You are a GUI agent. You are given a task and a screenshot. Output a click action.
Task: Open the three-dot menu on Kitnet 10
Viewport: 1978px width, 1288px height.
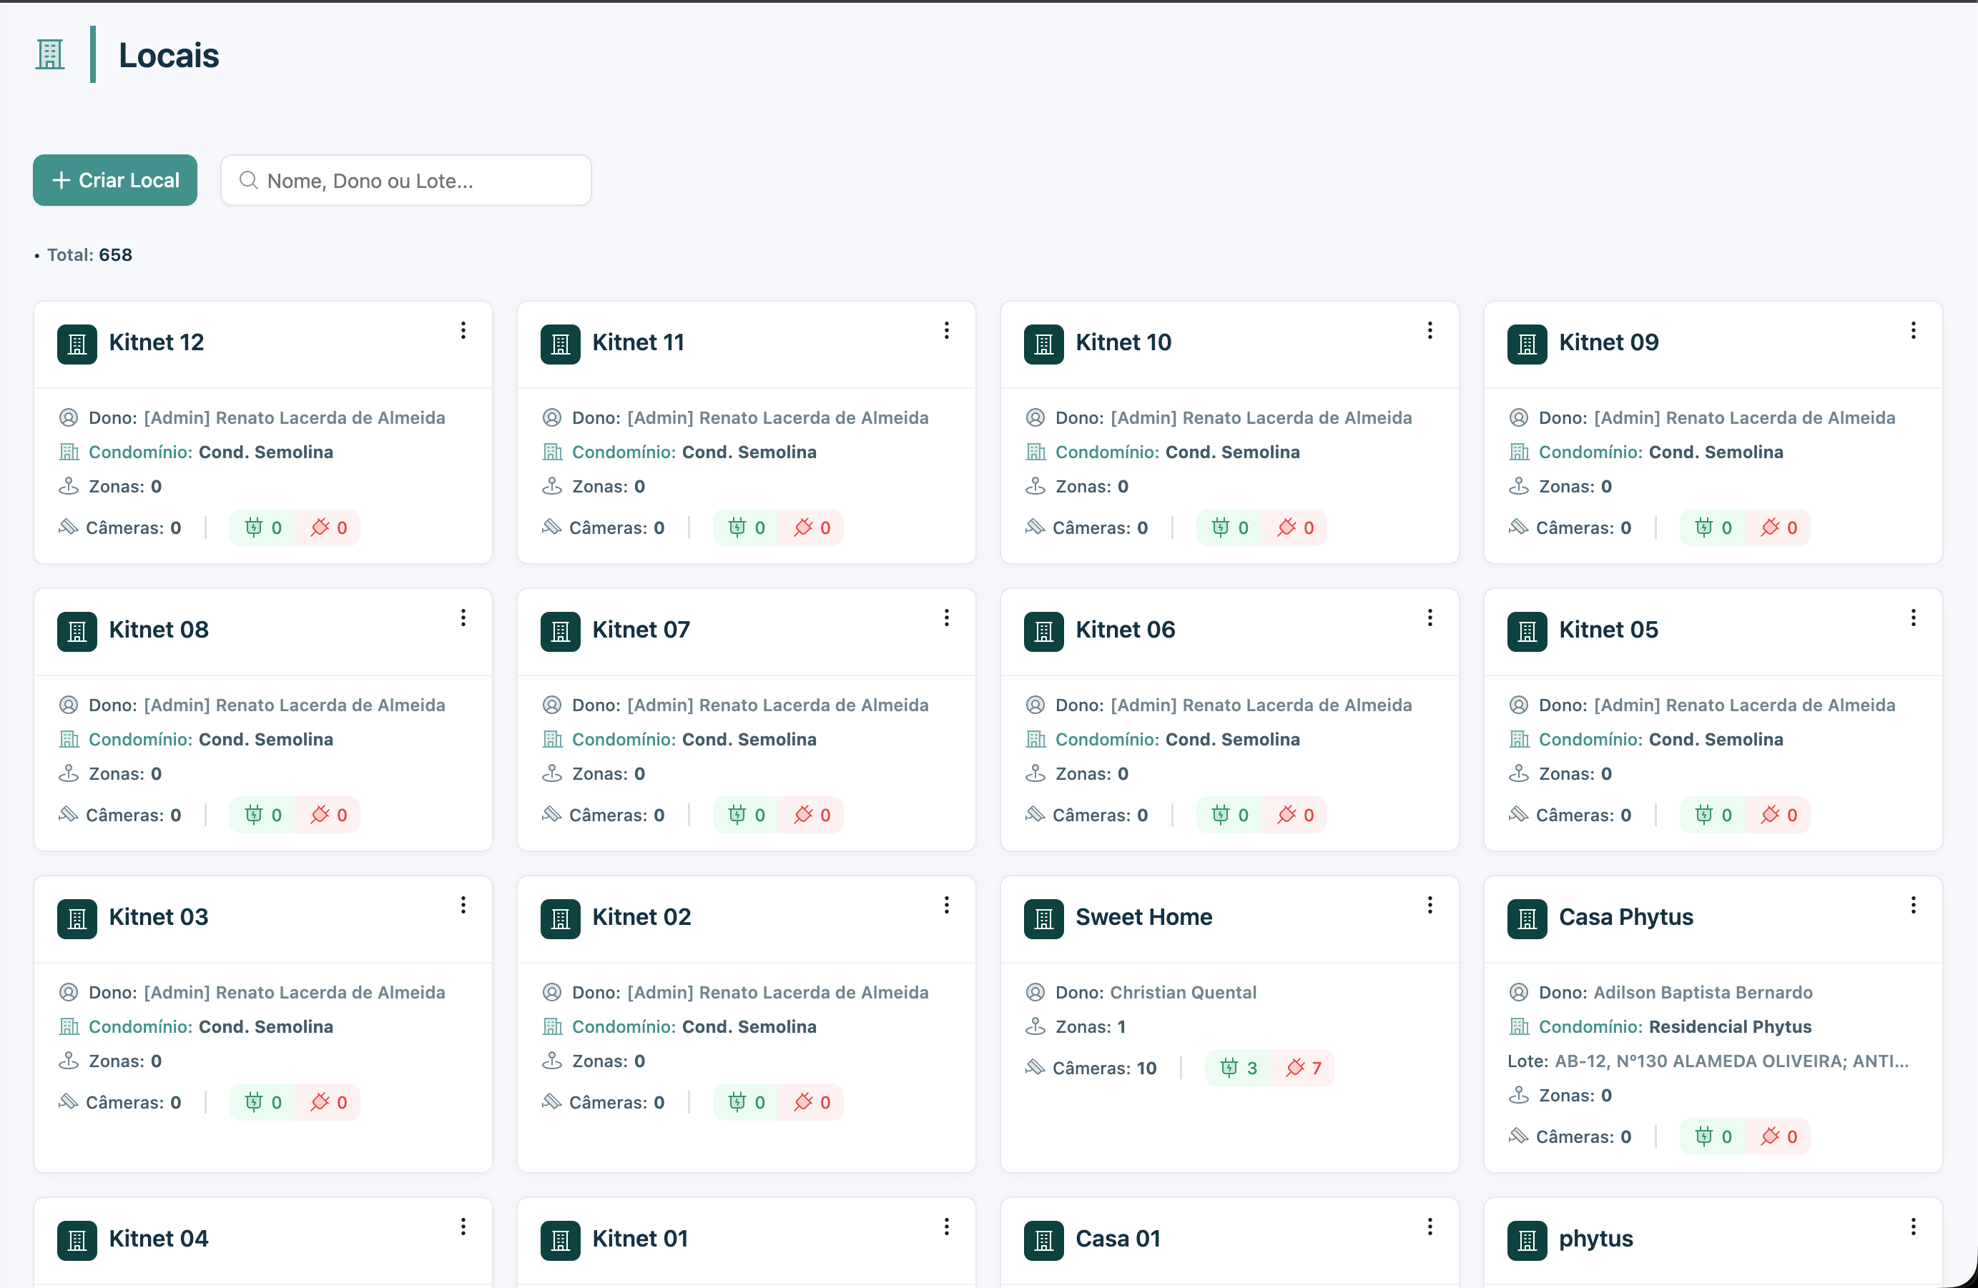tap(1430, 330)
